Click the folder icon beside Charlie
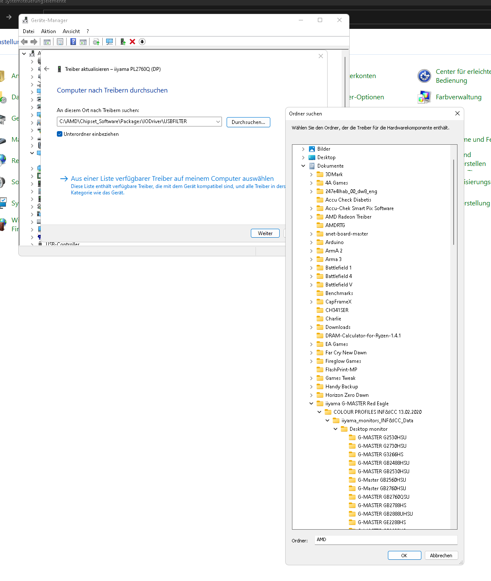Image resolution: width=491 pixels, height=581 pixels. point(320,319)
